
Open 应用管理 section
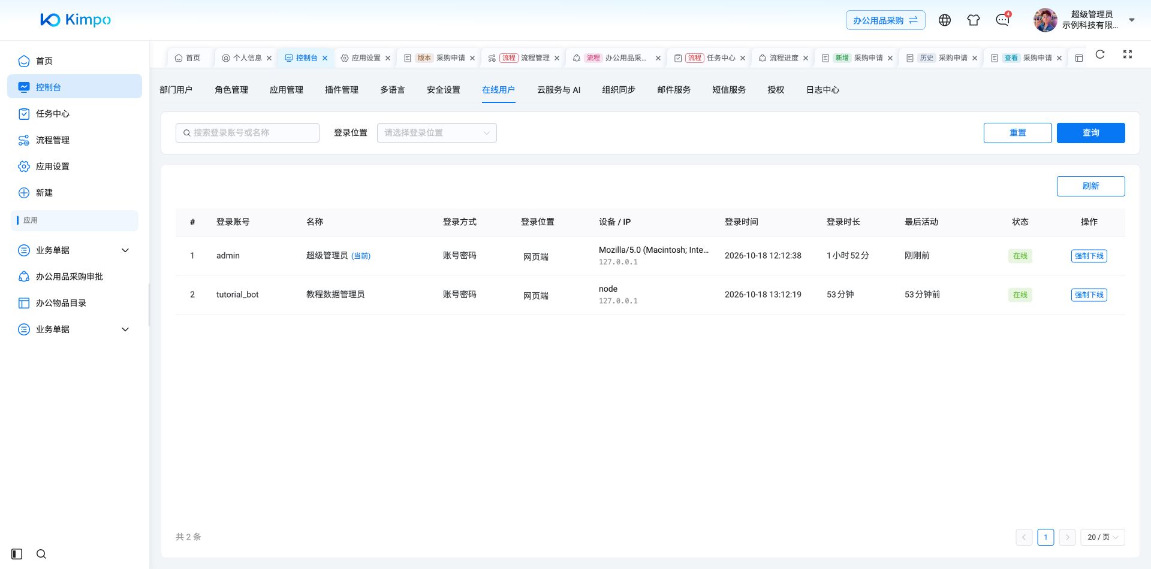287,90
